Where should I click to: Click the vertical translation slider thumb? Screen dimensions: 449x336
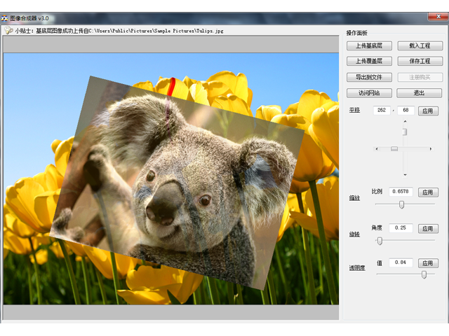pyautogui.click(x=405, y=132)
